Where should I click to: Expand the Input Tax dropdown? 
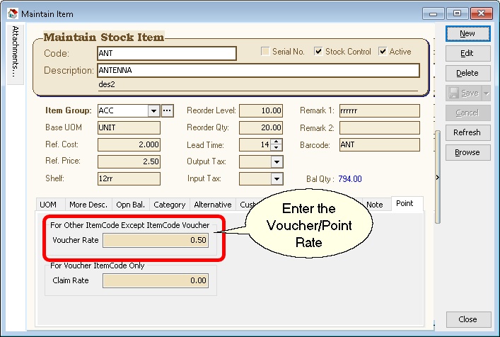(x=277, y=179)
